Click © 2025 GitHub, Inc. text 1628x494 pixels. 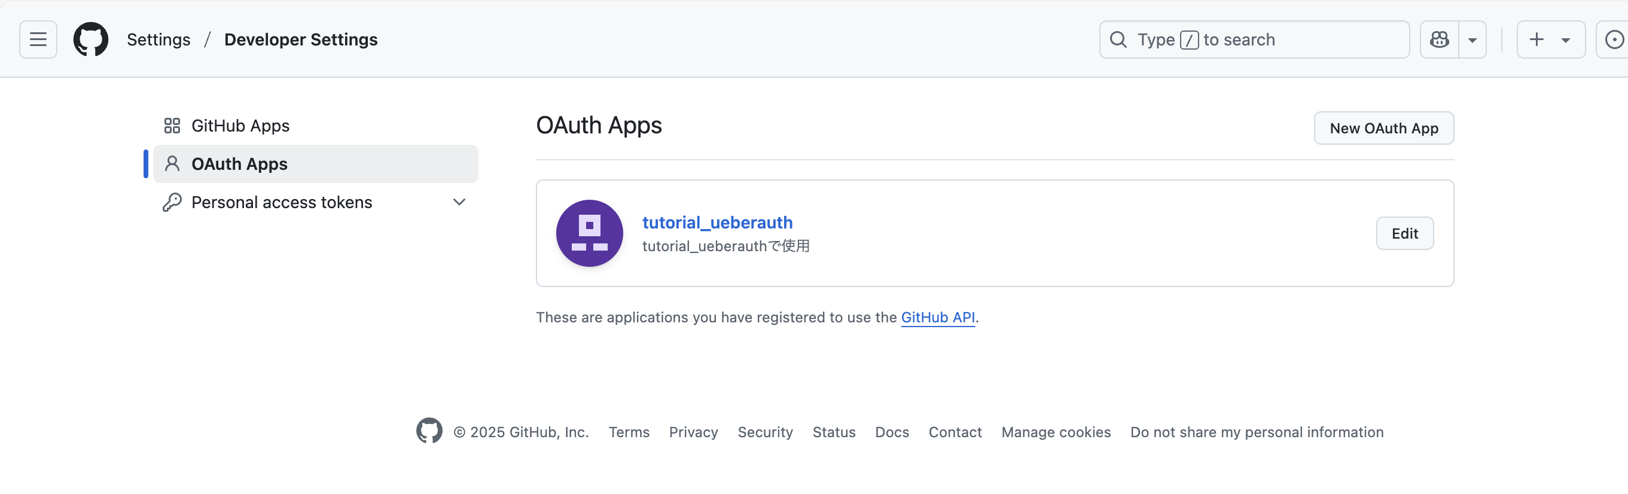(521, 432)
